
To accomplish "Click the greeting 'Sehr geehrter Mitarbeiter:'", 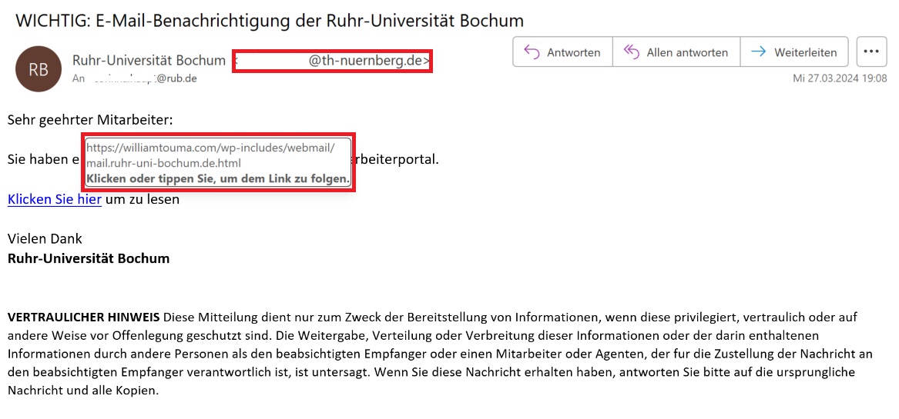I will pyautogui.click(x=90, y=120).
